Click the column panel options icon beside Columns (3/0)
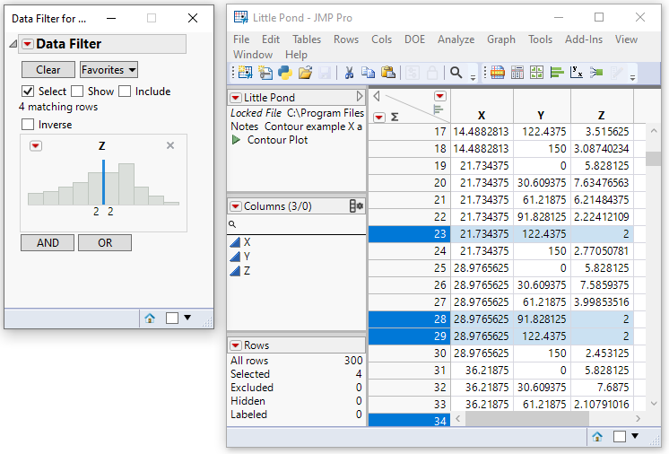 [x=356, y=206]
